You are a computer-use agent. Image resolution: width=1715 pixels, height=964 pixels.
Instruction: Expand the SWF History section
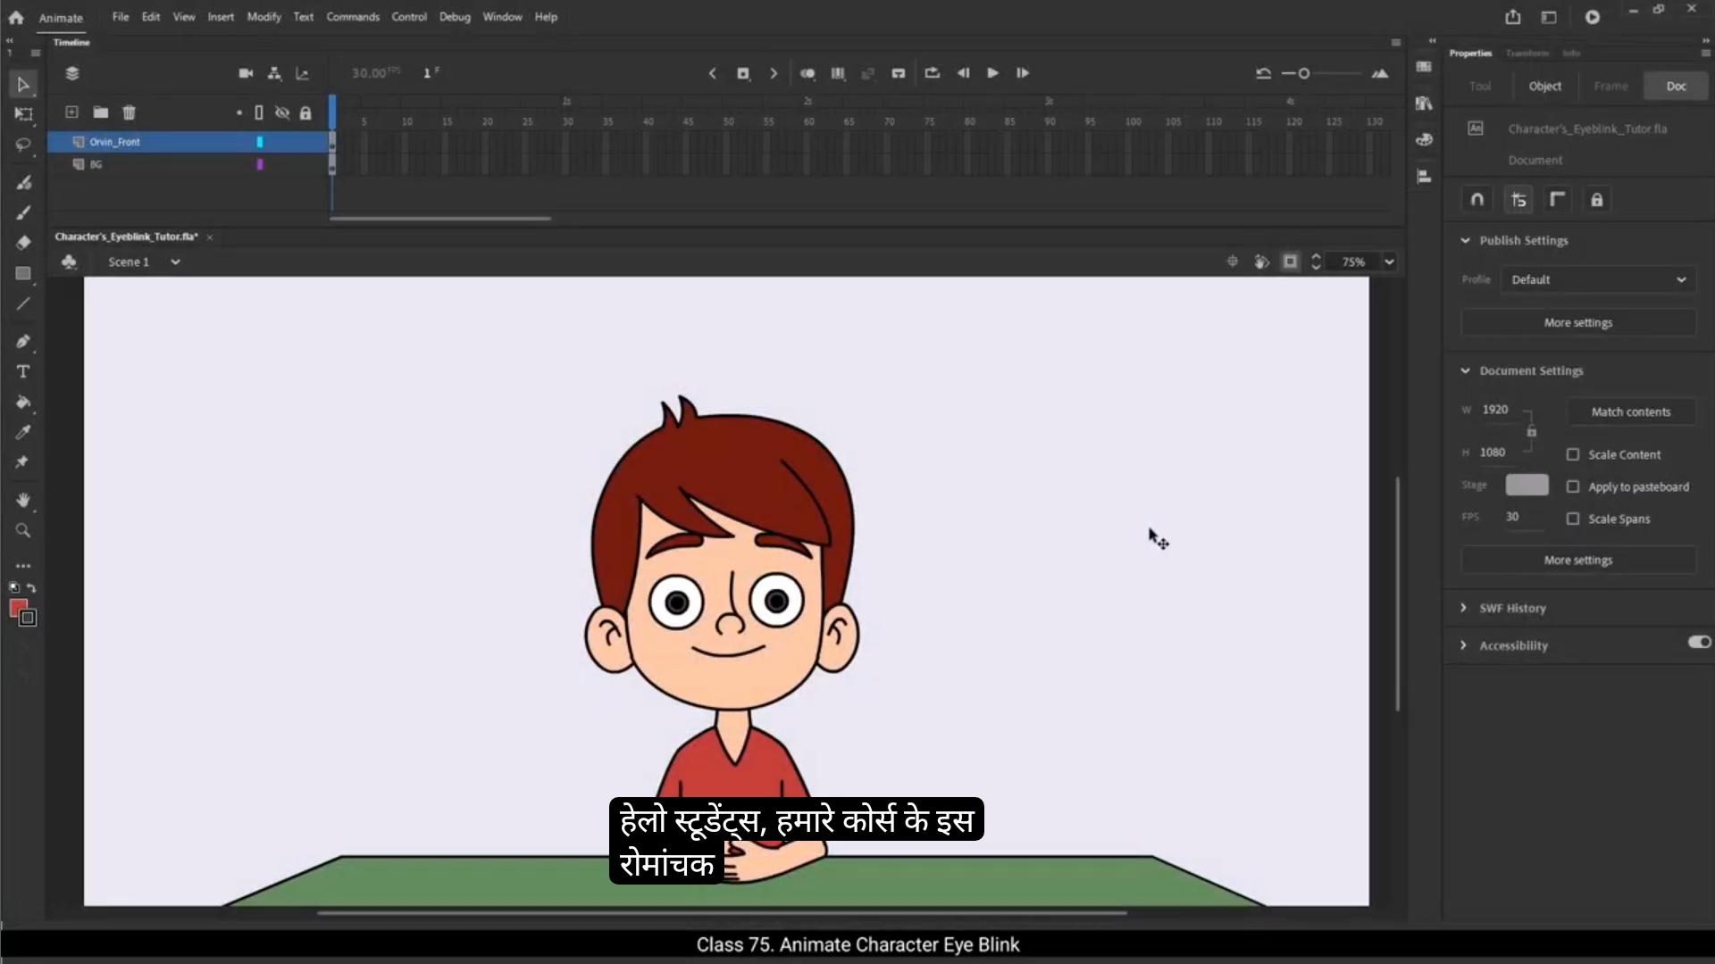tap(1463, 608)
